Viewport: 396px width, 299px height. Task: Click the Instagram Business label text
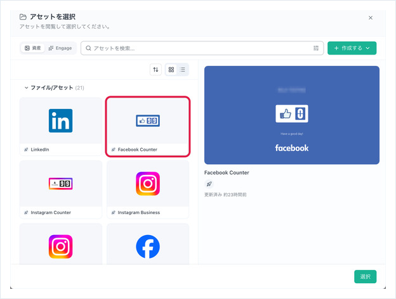138,212
